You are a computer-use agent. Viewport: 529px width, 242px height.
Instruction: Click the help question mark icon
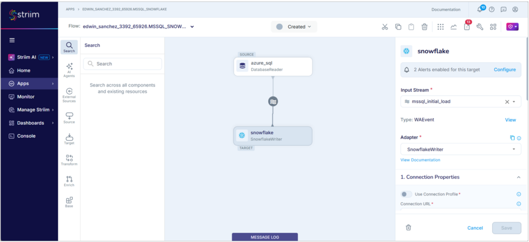tap(492, 9)
